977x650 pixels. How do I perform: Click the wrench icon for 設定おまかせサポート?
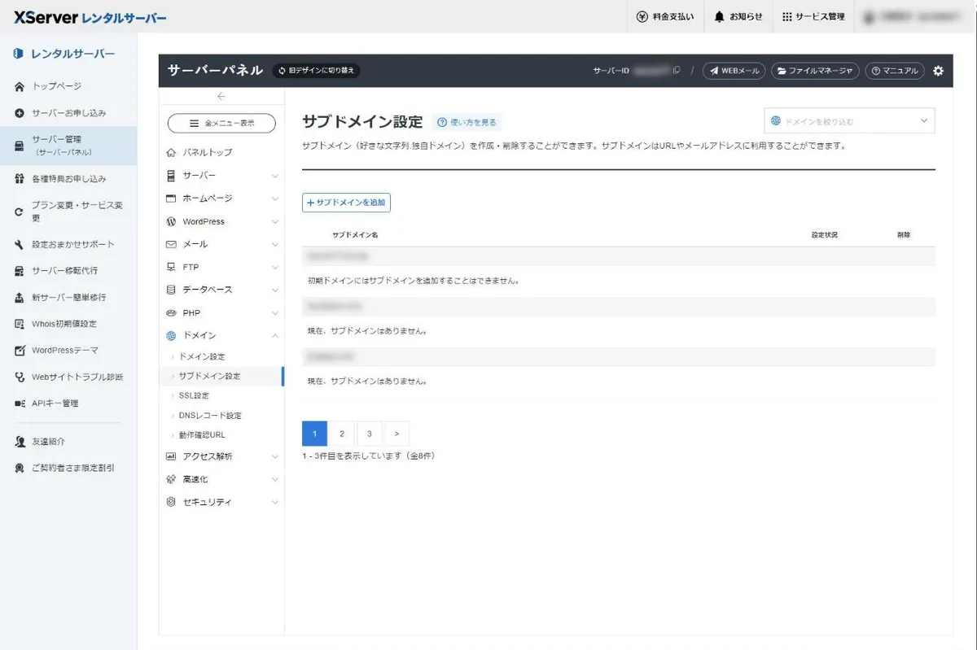tap(20, 244)
